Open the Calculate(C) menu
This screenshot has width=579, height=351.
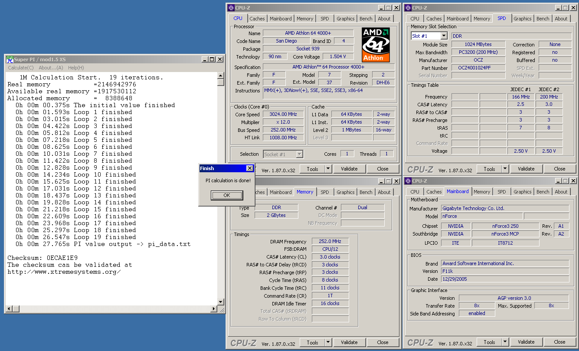20,68
